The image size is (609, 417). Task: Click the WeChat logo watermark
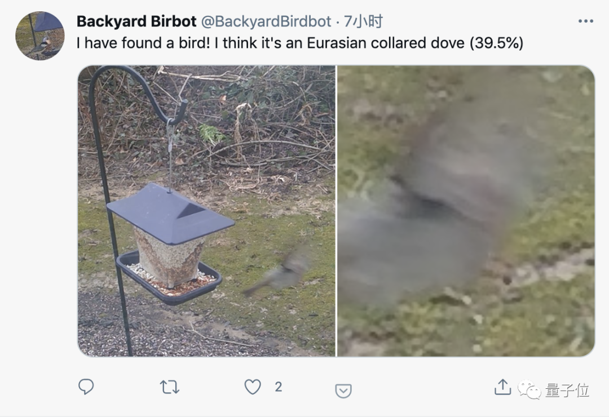tap(529, 389)
